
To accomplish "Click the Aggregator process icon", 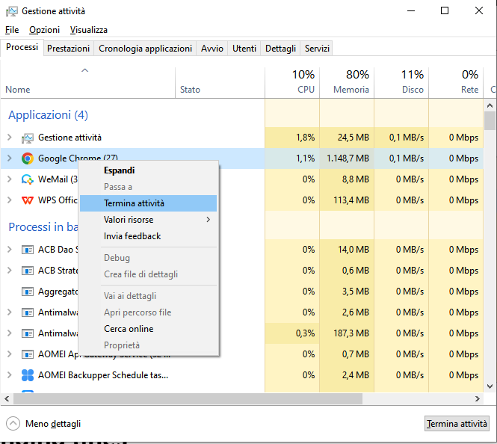I will (28, 292).
